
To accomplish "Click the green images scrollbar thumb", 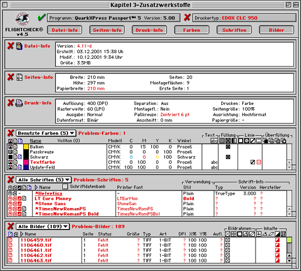I will [289, 240].
